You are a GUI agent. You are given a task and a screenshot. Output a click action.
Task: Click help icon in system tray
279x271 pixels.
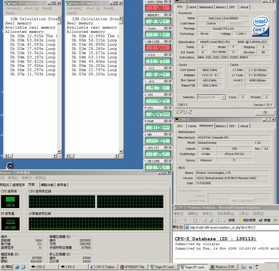(250, 267)
